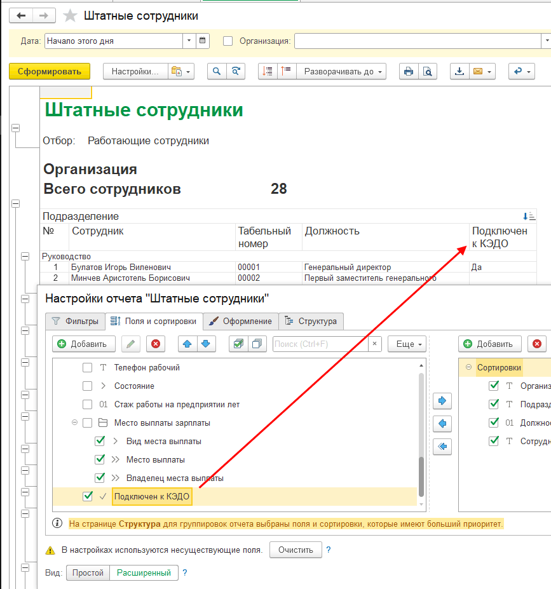Viewport: 551px width, 589px height.
Task: Click Добавить in sortings panel
Action: click(x=489, y=344)
